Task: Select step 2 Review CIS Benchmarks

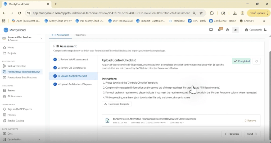Action: click(72, 68)
